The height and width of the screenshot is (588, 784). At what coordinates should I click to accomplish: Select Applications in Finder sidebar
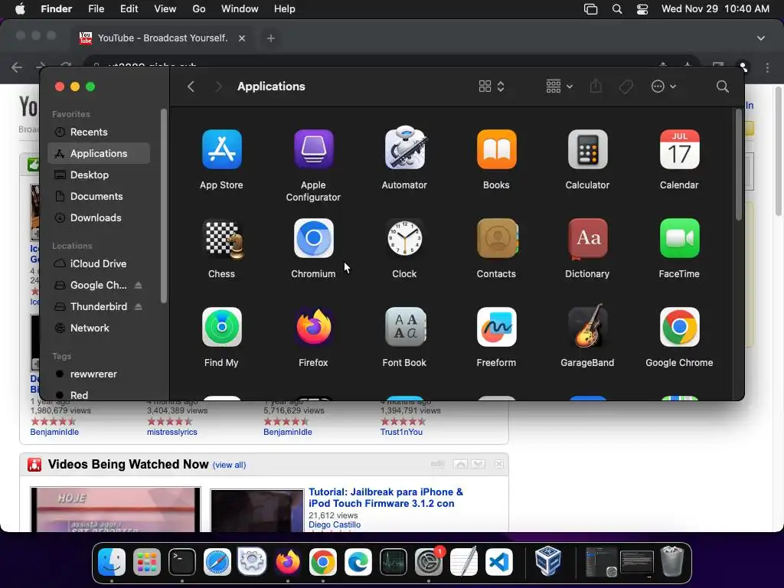99,153
